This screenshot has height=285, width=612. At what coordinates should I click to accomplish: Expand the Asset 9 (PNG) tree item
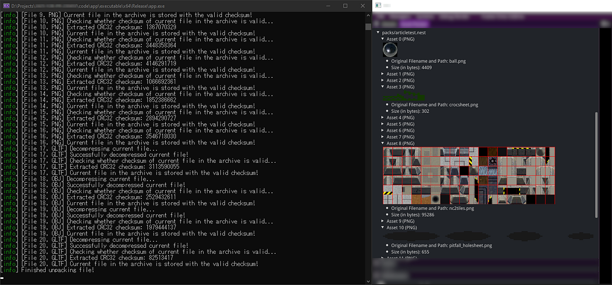[x=383, y=221]
